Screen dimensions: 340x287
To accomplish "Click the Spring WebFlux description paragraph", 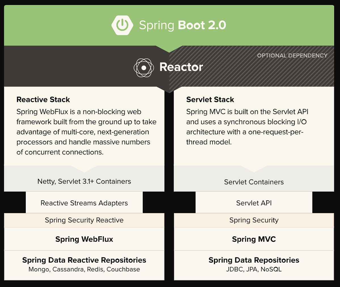I will [86, 132].
